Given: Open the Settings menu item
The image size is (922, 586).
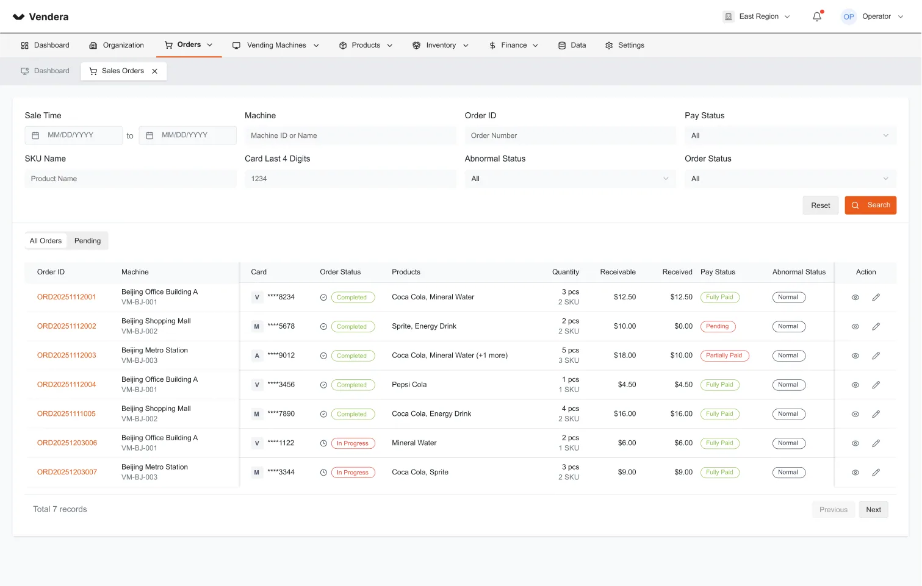Looking at the screenshot, I should pyautogui.click(x=625, y=46).
